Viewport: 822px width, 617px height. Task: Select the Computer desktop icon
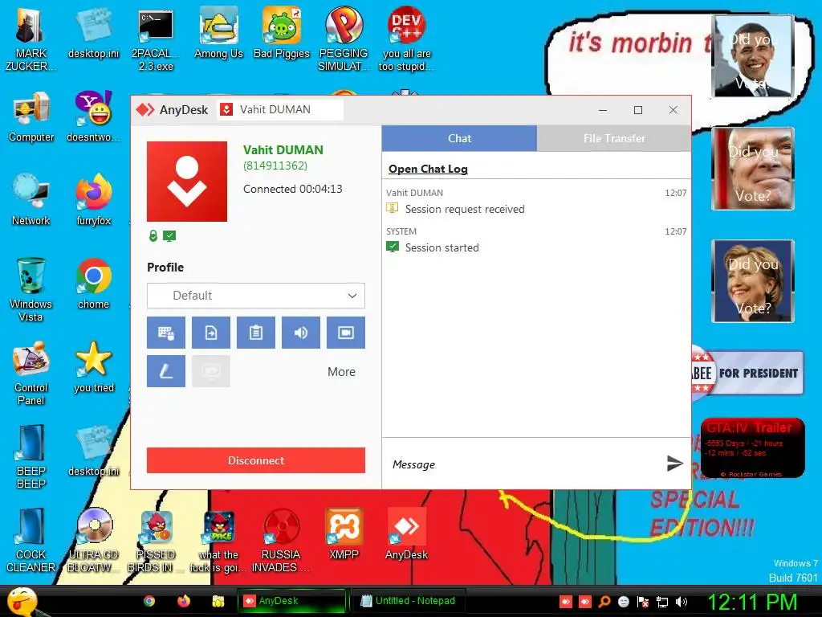click(31, 116)
